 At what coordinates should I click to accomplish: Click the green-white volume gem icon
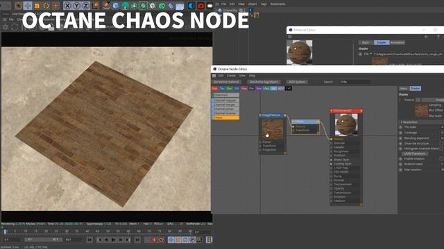[x=153, y=6]
